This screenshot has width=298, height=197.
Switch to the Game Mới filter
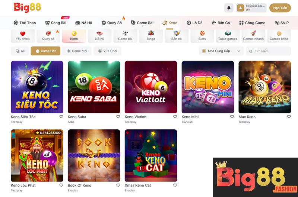tap(77, 51)
